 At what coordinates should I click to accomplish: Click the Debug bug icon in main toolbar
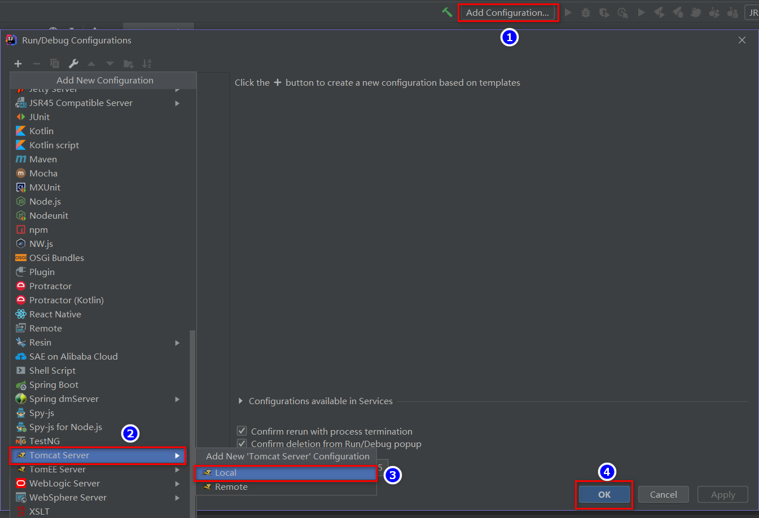[x=586, y=12]
